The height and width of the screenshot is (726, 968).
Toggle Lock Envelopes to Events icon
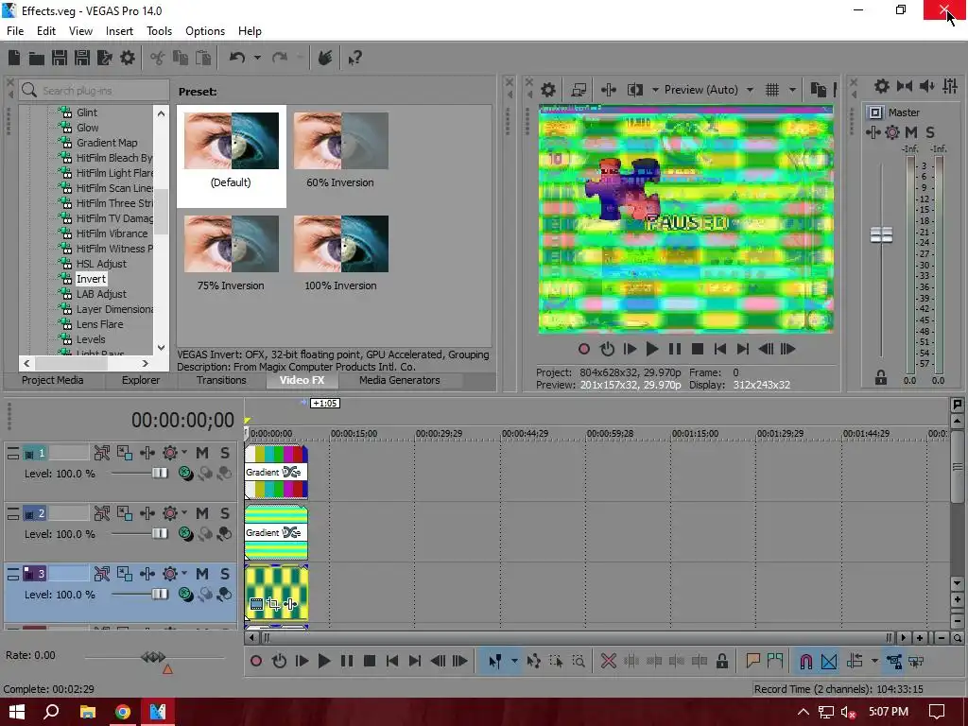point(894,661)
